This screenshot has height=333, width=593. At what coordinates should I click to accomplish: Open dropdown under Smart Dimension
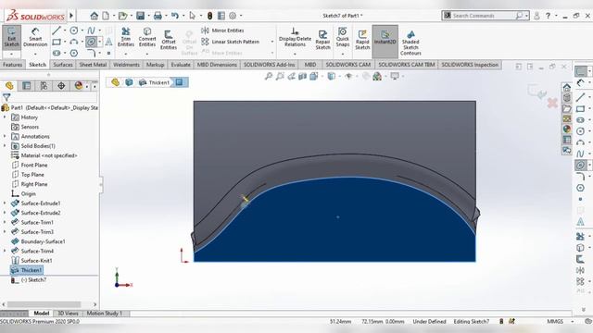tap(35, 54)
